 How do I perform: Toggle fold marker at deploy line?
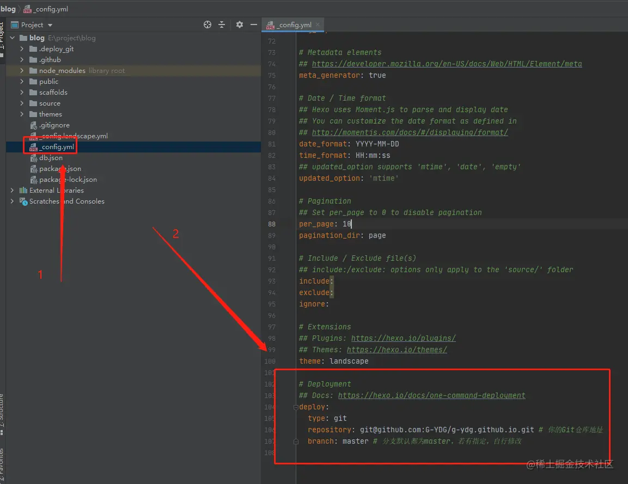(296, 407)
